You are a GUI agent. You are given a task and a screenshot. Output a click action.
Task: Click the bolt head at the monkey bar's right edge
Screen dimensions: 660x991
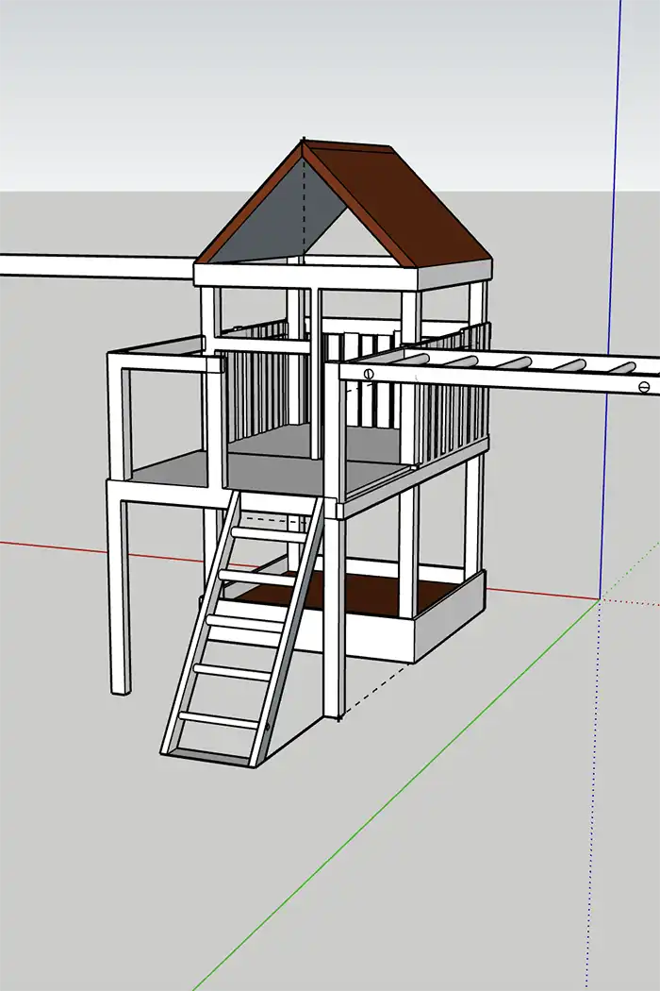[645, 386]
